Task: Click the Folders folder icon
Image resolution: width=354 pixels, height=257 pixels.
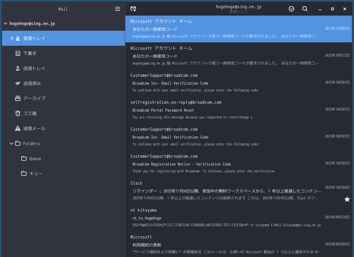Action: tap(18, 143)
